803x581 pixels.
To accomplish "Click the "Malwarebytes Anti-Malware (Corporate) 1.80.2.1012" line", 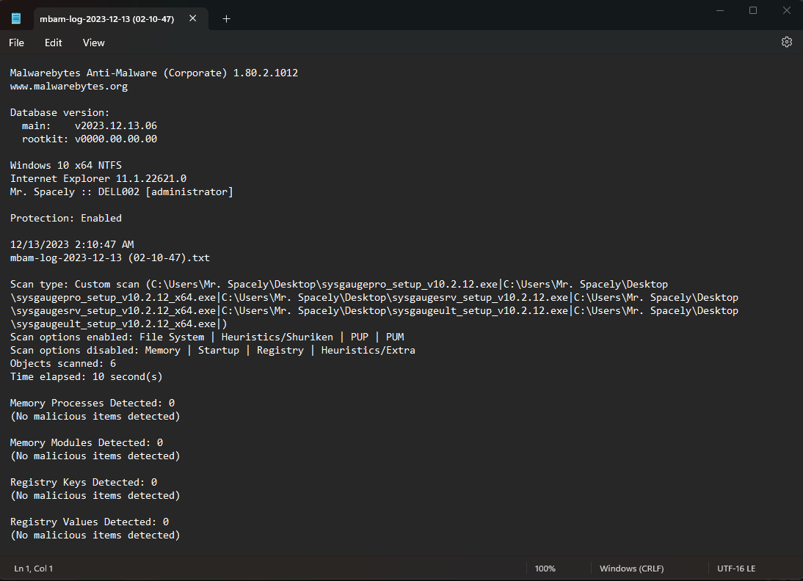I will 154,73.
